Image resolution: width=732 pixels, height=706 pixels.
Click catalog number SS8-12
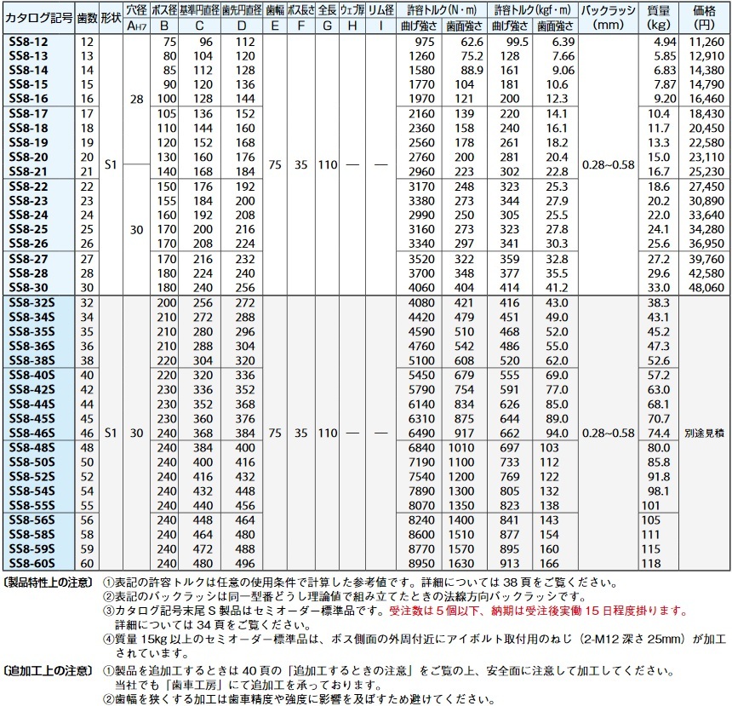coord(28,42)
